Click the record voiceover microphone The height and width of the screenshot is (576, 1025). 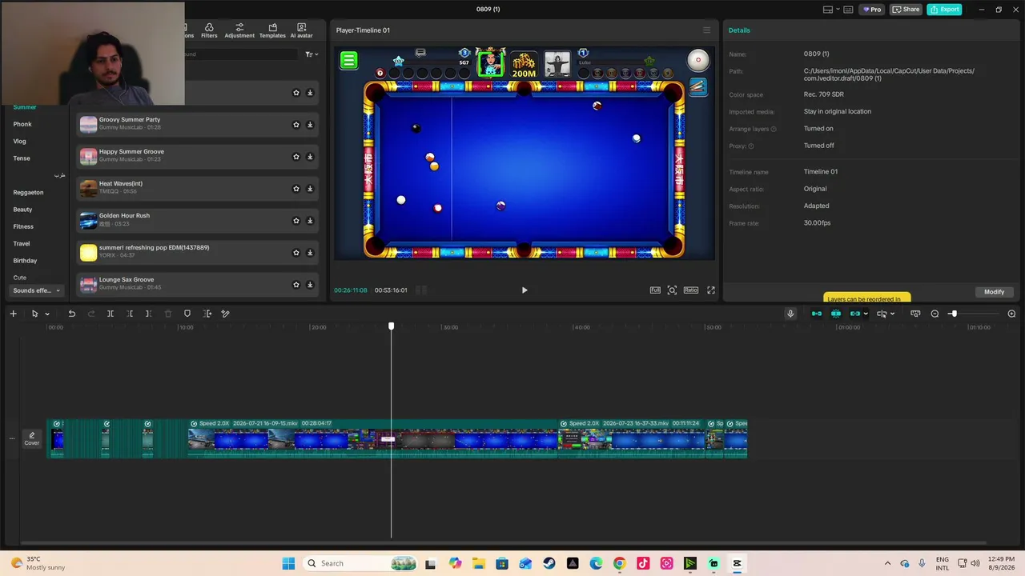pyautogui.click(x=790, y=314)
